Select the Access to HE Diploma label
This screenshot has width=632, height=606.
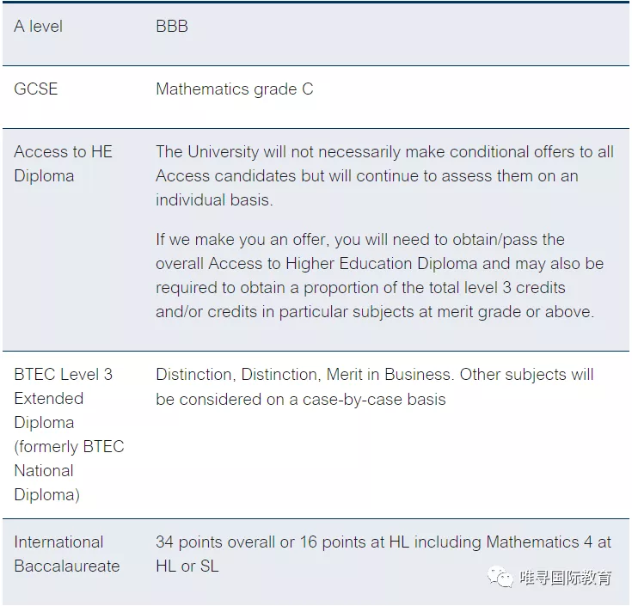(x=64, y=163)
